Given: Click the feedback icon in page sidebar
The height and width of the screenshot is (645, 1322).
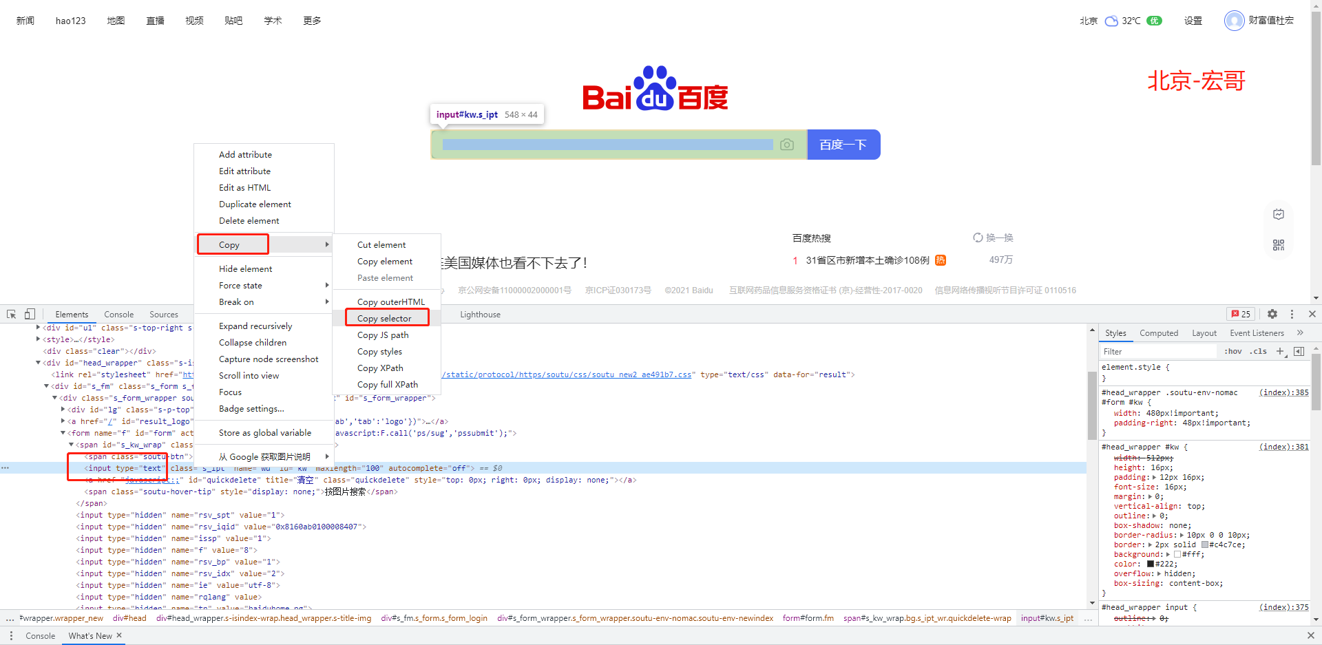Looking at the screenshot, I should pos(1279,214).
